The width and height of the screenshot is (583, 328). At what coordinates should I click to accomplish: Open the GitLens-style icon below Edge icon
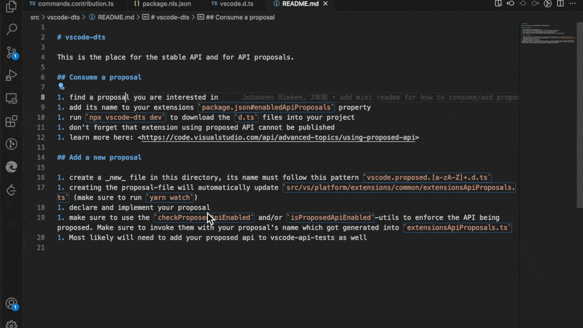[x=11, y=190]
